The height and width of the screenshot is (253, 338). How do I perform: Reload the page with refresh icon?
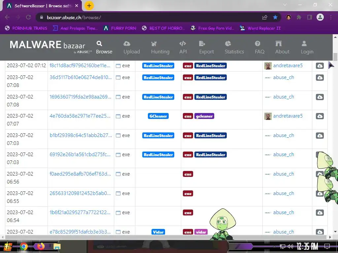(x=28, y=17)
